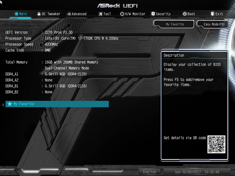Click the Exit door icon

click(212, 14)
